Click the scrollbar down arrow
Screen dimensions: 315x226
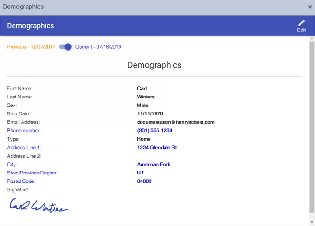pos(312,221)
